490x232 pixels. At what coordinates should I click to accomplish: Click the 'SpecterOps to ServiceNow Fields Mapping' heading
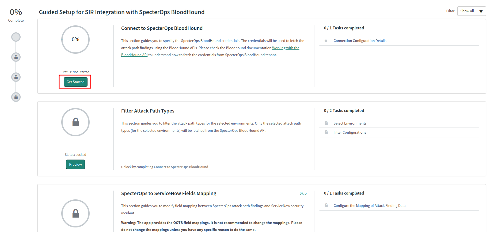[x=169, y=194]
